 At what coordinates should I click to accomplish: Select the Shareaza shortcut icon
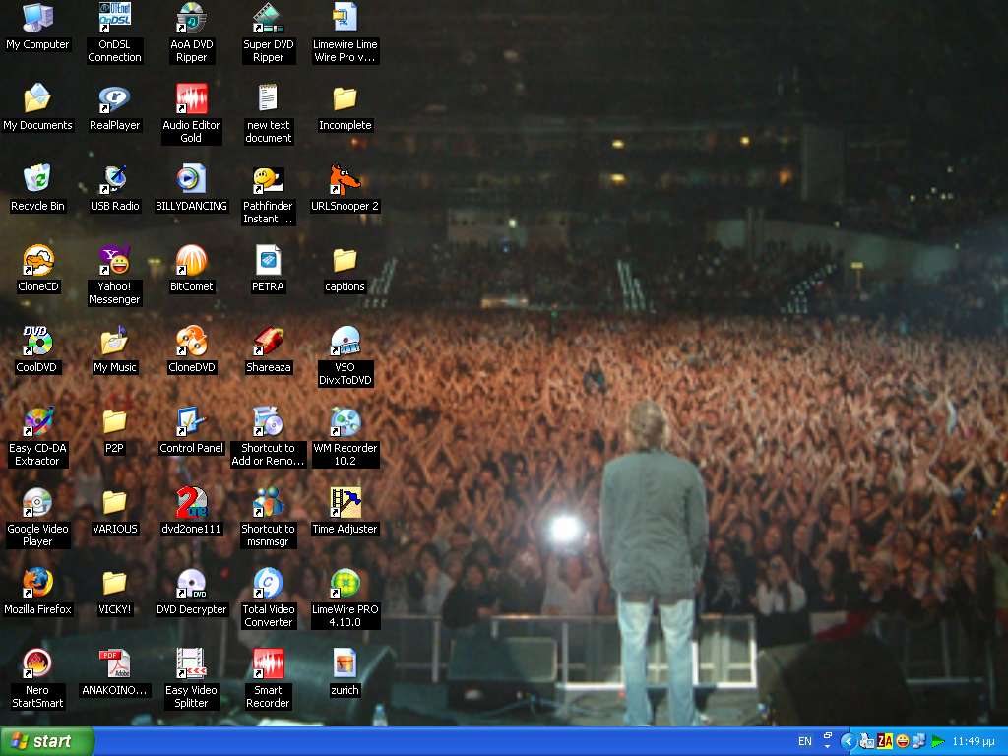pyautogui.click(x=268, y=342)
